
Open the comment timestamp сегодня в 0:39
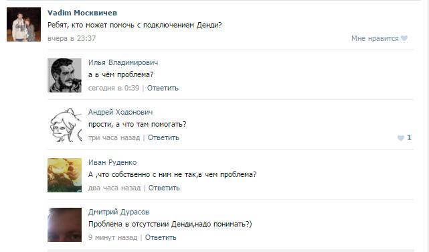(114, 88)
